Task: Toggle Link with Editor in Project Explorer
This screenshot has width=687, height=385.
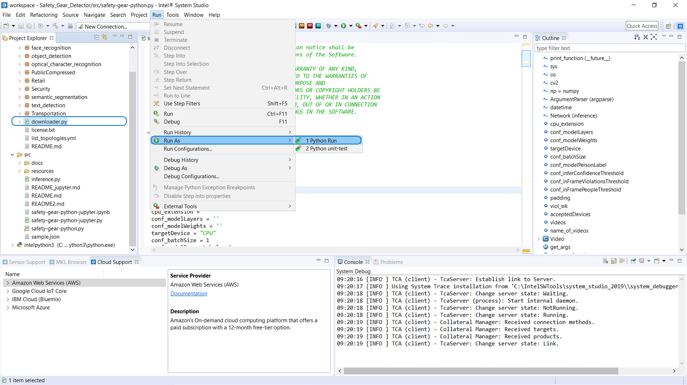Action: (105, 37)
